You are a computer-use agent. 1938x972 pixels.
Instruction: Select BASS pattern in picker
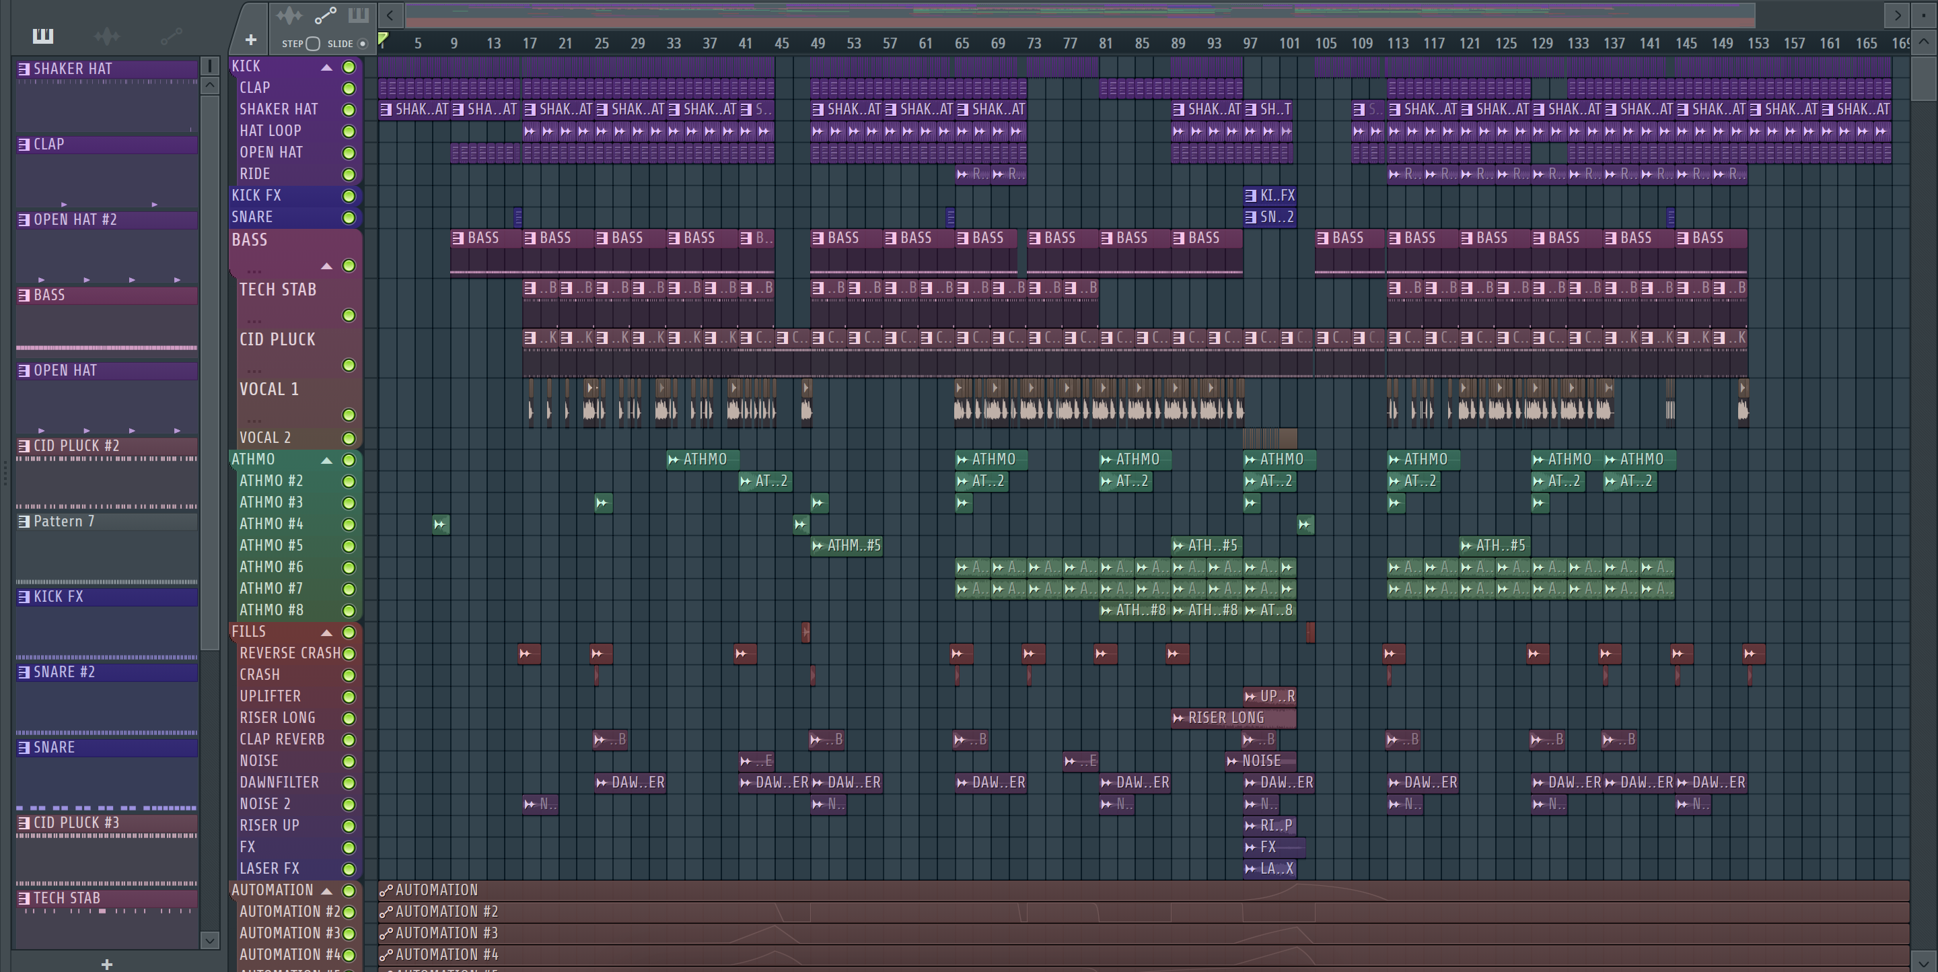pos(107,295)
